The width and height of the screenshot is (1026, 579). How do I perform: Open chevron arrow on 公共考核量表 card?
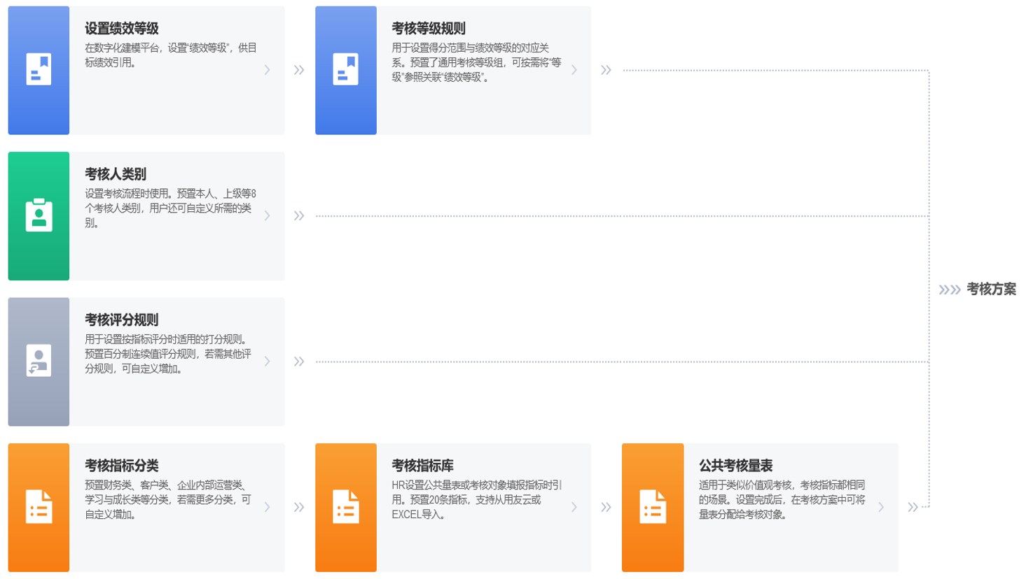[x=880, y=507]
